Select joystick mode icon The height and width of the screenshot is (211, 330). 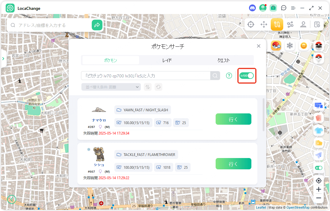coord(303,24)
